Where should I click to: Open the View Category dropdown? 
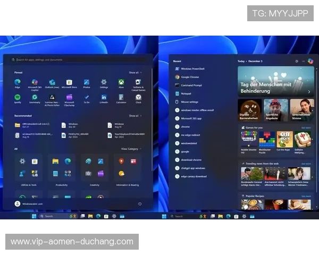[x=130, y=149]
